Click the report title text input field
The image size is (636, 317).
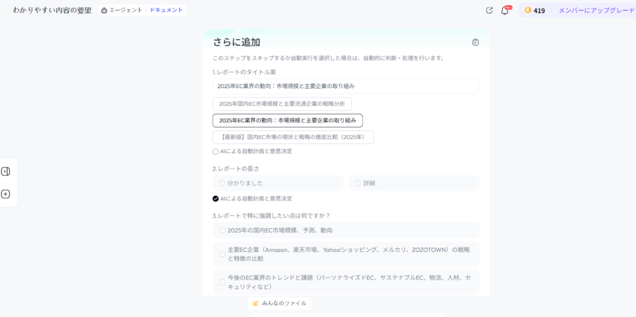pyautogui.click(x=345, y=86)
